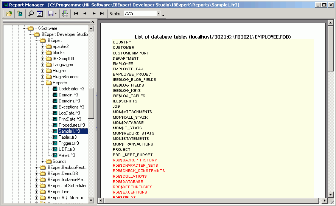Expand the IBExpertDemoDB folder
This screenshot has height=206, width=336.
[36, 173]
